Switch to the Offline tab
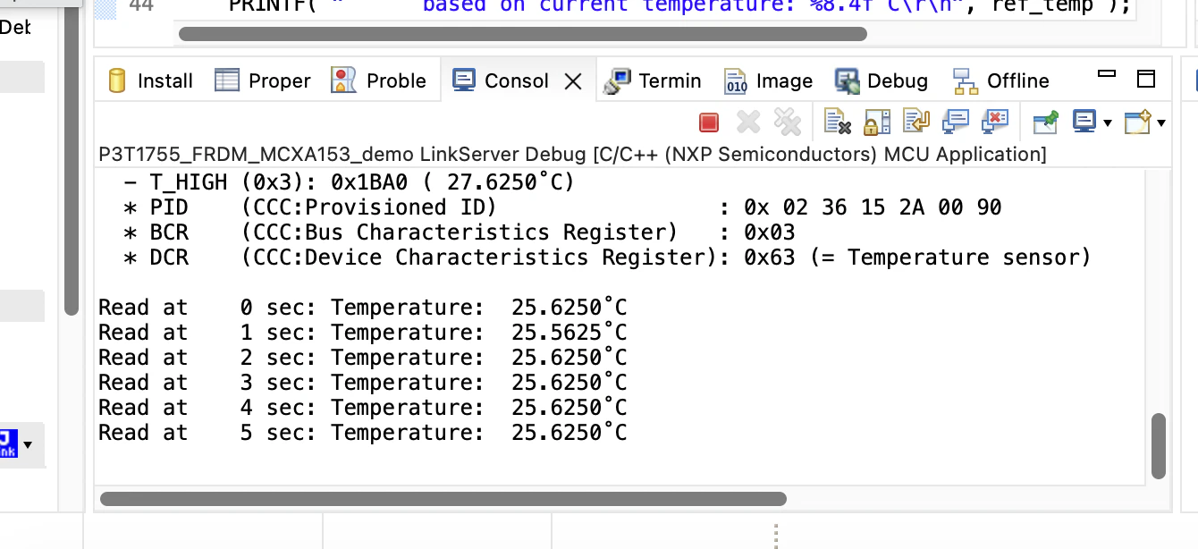 tap(1000, 80)
